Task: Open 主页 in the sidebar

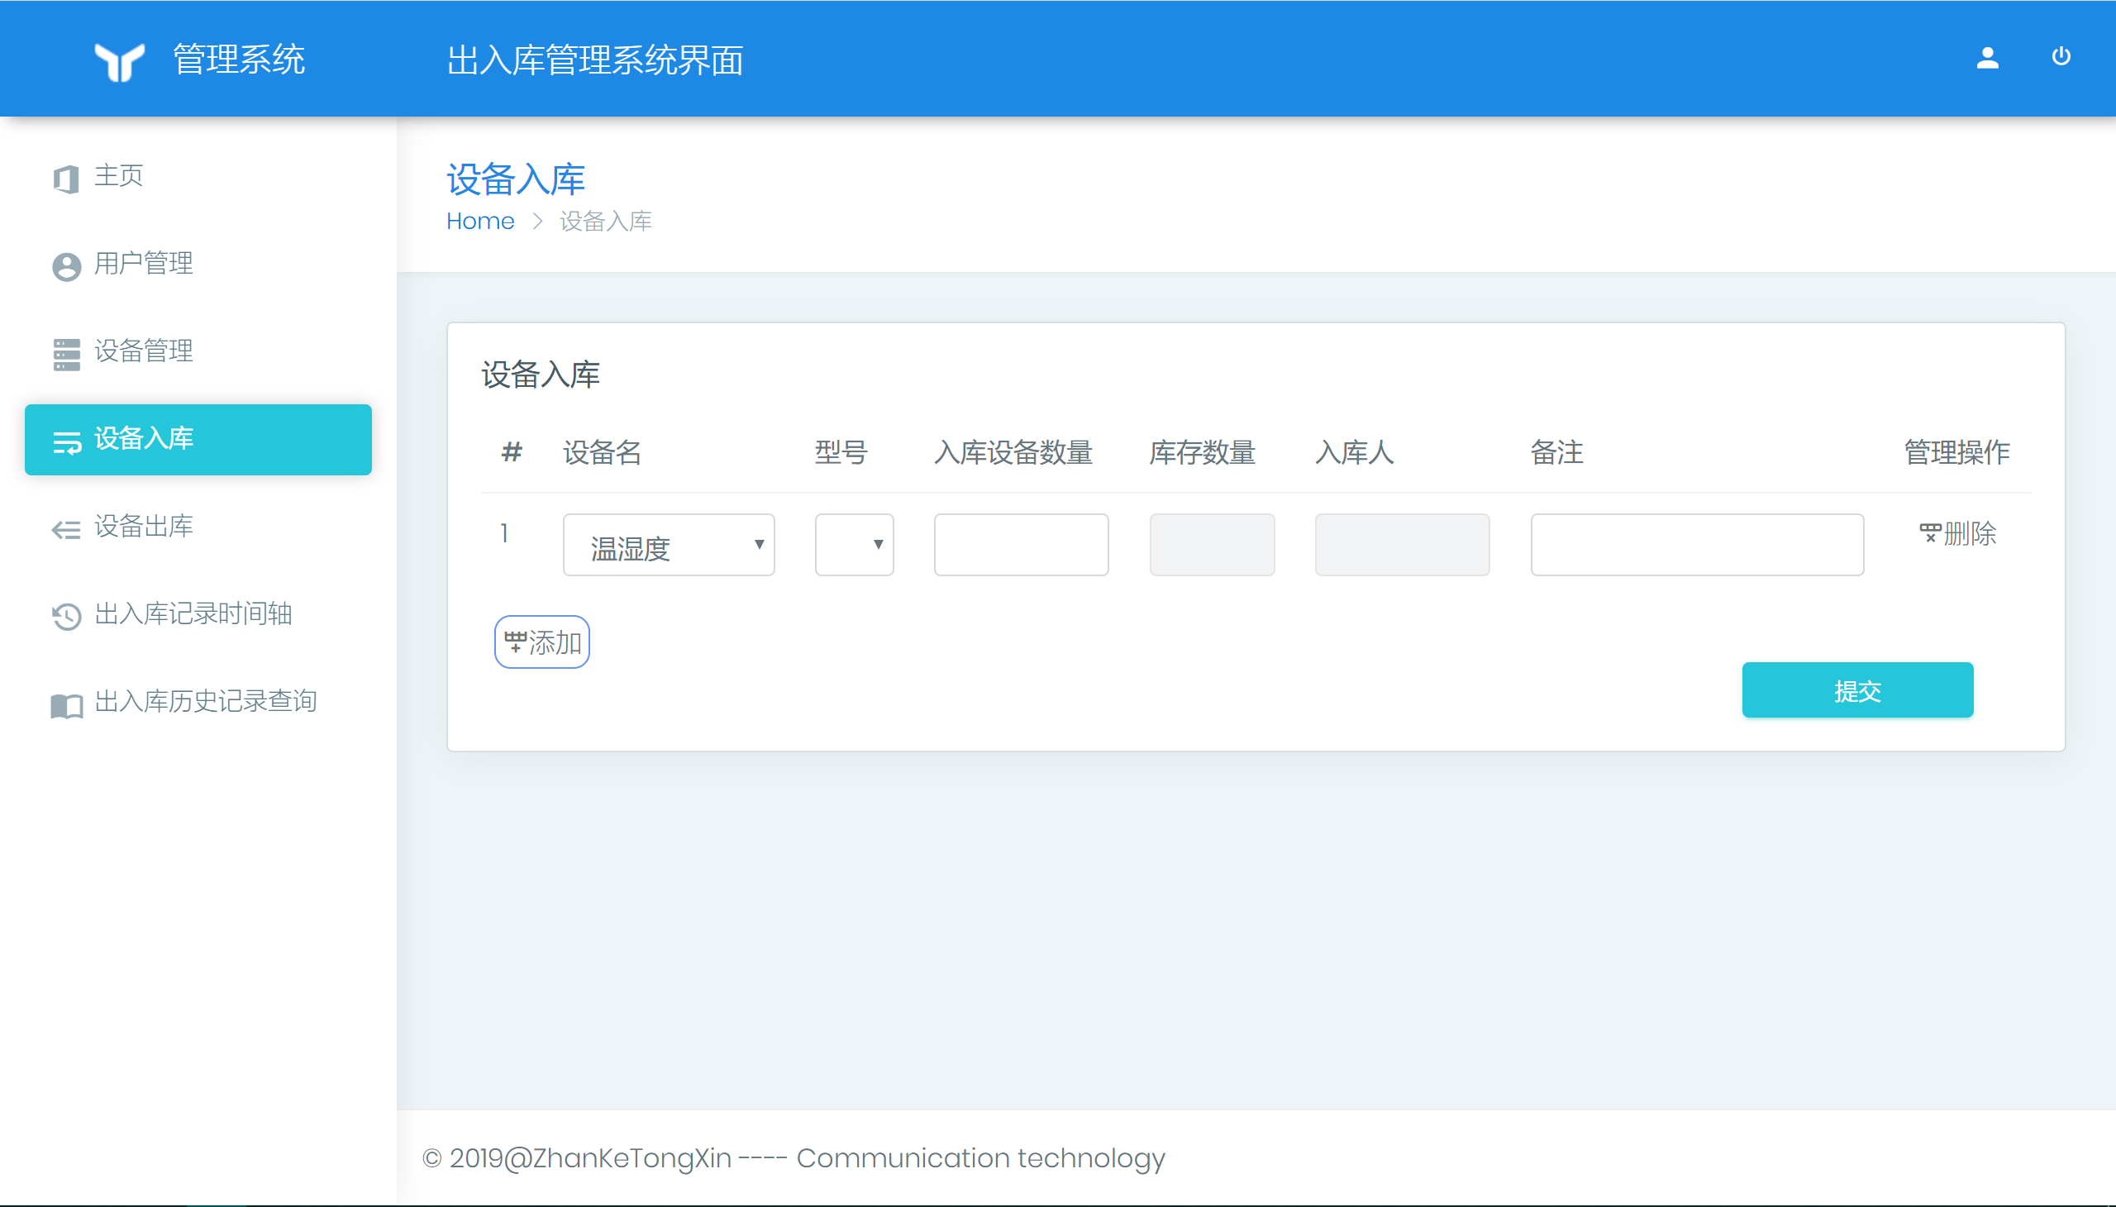Action: (x=198, y=177)
